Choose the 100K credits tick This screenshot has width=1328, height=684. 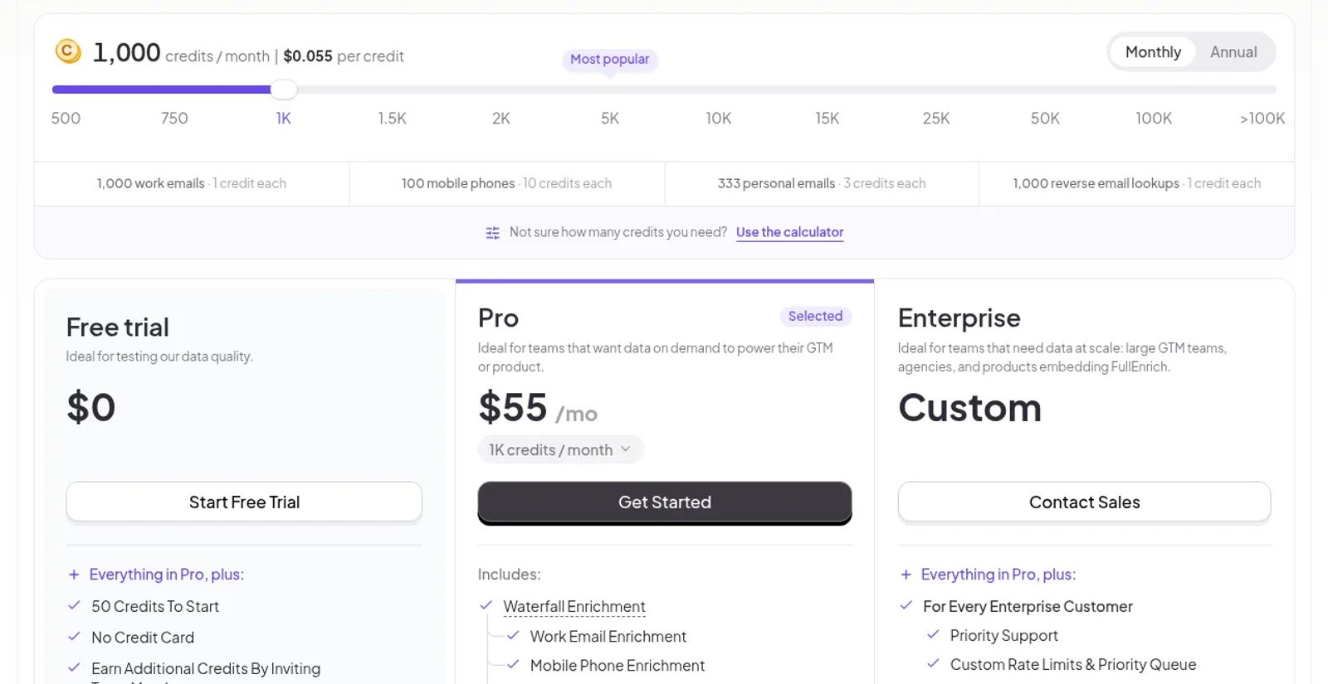pyautogui.click(x=1154, y=119)
